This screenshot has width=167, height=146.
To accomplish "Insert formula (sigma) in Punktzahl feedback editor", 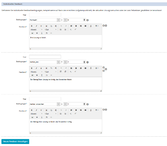I will (42, 33).
